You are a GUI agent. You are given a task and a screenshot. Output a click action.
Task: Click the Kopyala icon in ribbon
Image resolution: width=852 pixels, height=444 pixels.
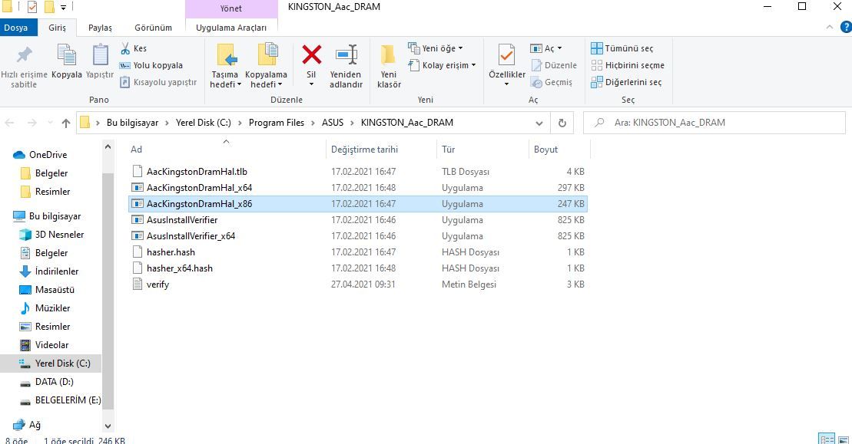67,61
